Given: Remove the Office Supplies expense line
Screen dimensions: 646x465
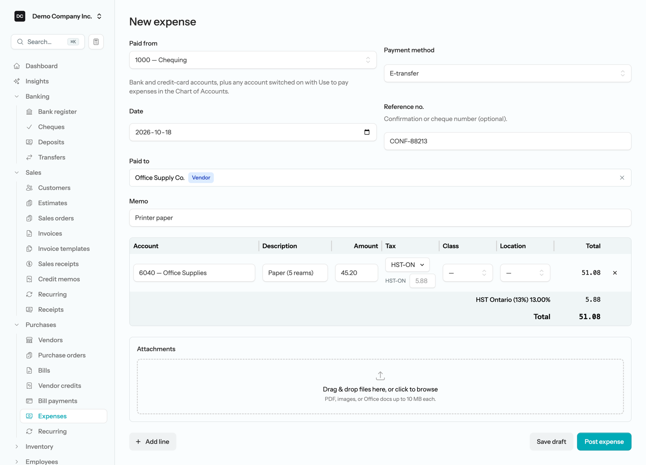Looking at the screenshot, I should (x=615, y=273).
